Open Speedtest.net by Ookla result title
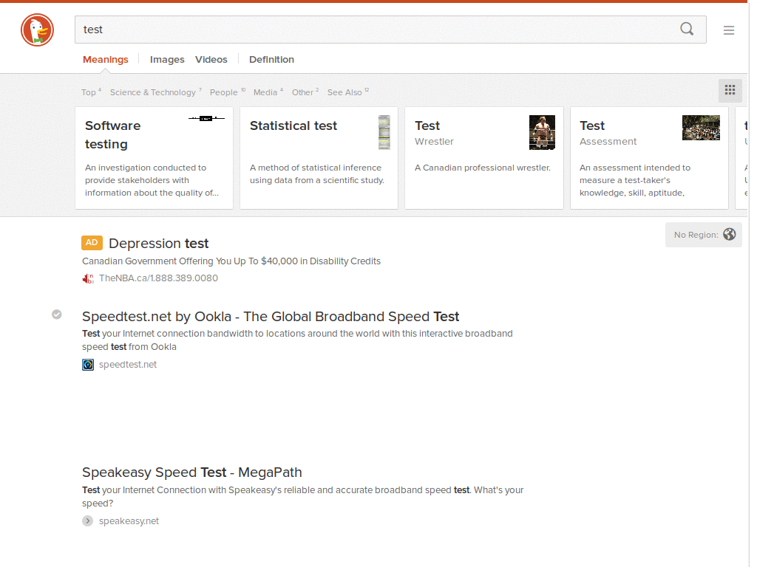This screenshot has height=567, width=757. 271,317
